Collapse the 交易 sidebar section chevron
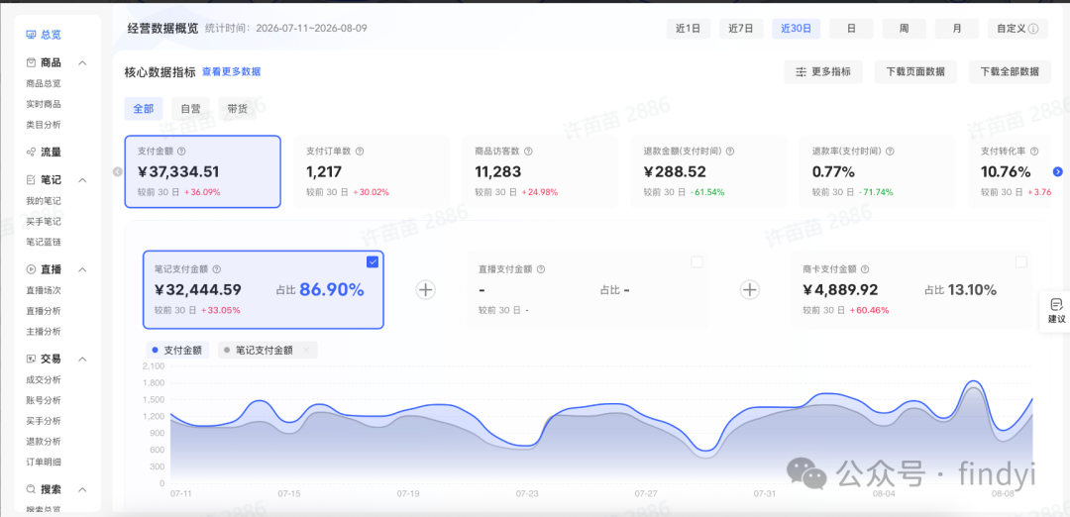This screenshot has width=1070, height=517. pyautogui.click(x=82, y=359)
